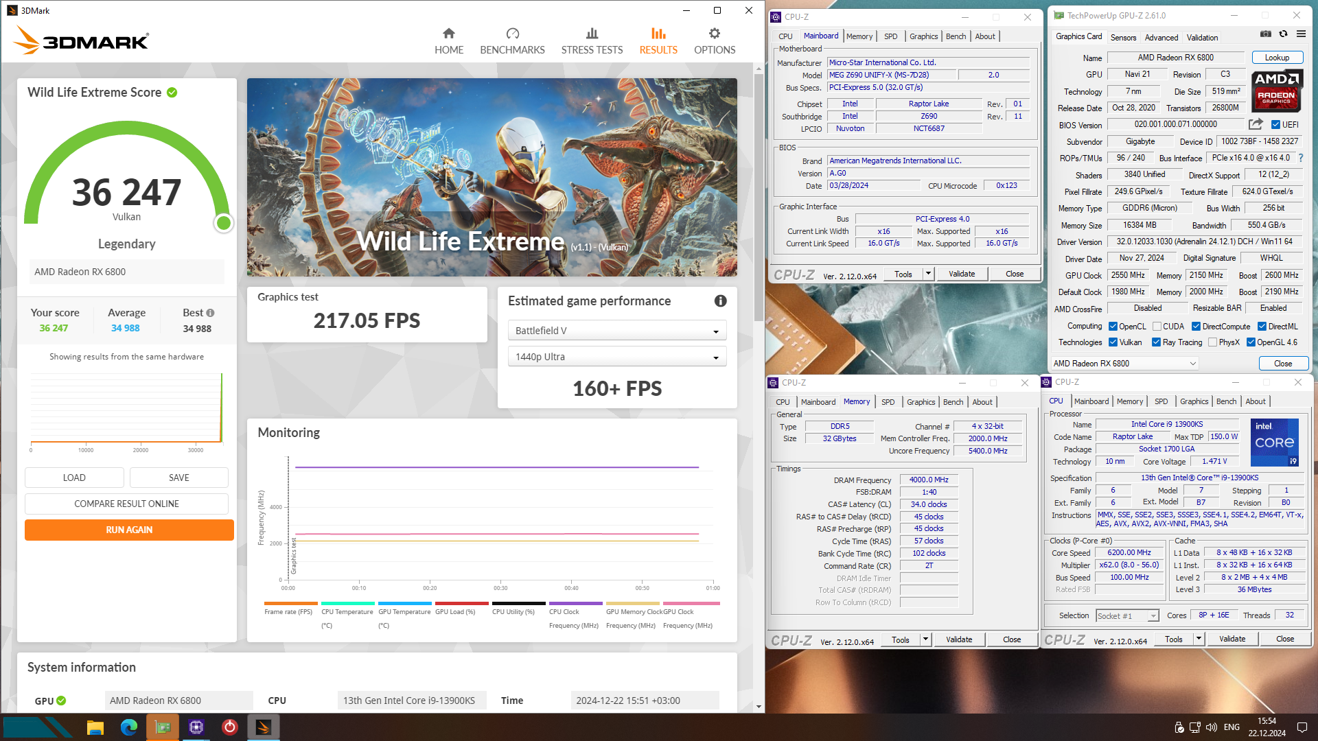The width and height of the screenshot is (1318, 741).
Task: Click the network icon in the system tray
Action: 1195,727
